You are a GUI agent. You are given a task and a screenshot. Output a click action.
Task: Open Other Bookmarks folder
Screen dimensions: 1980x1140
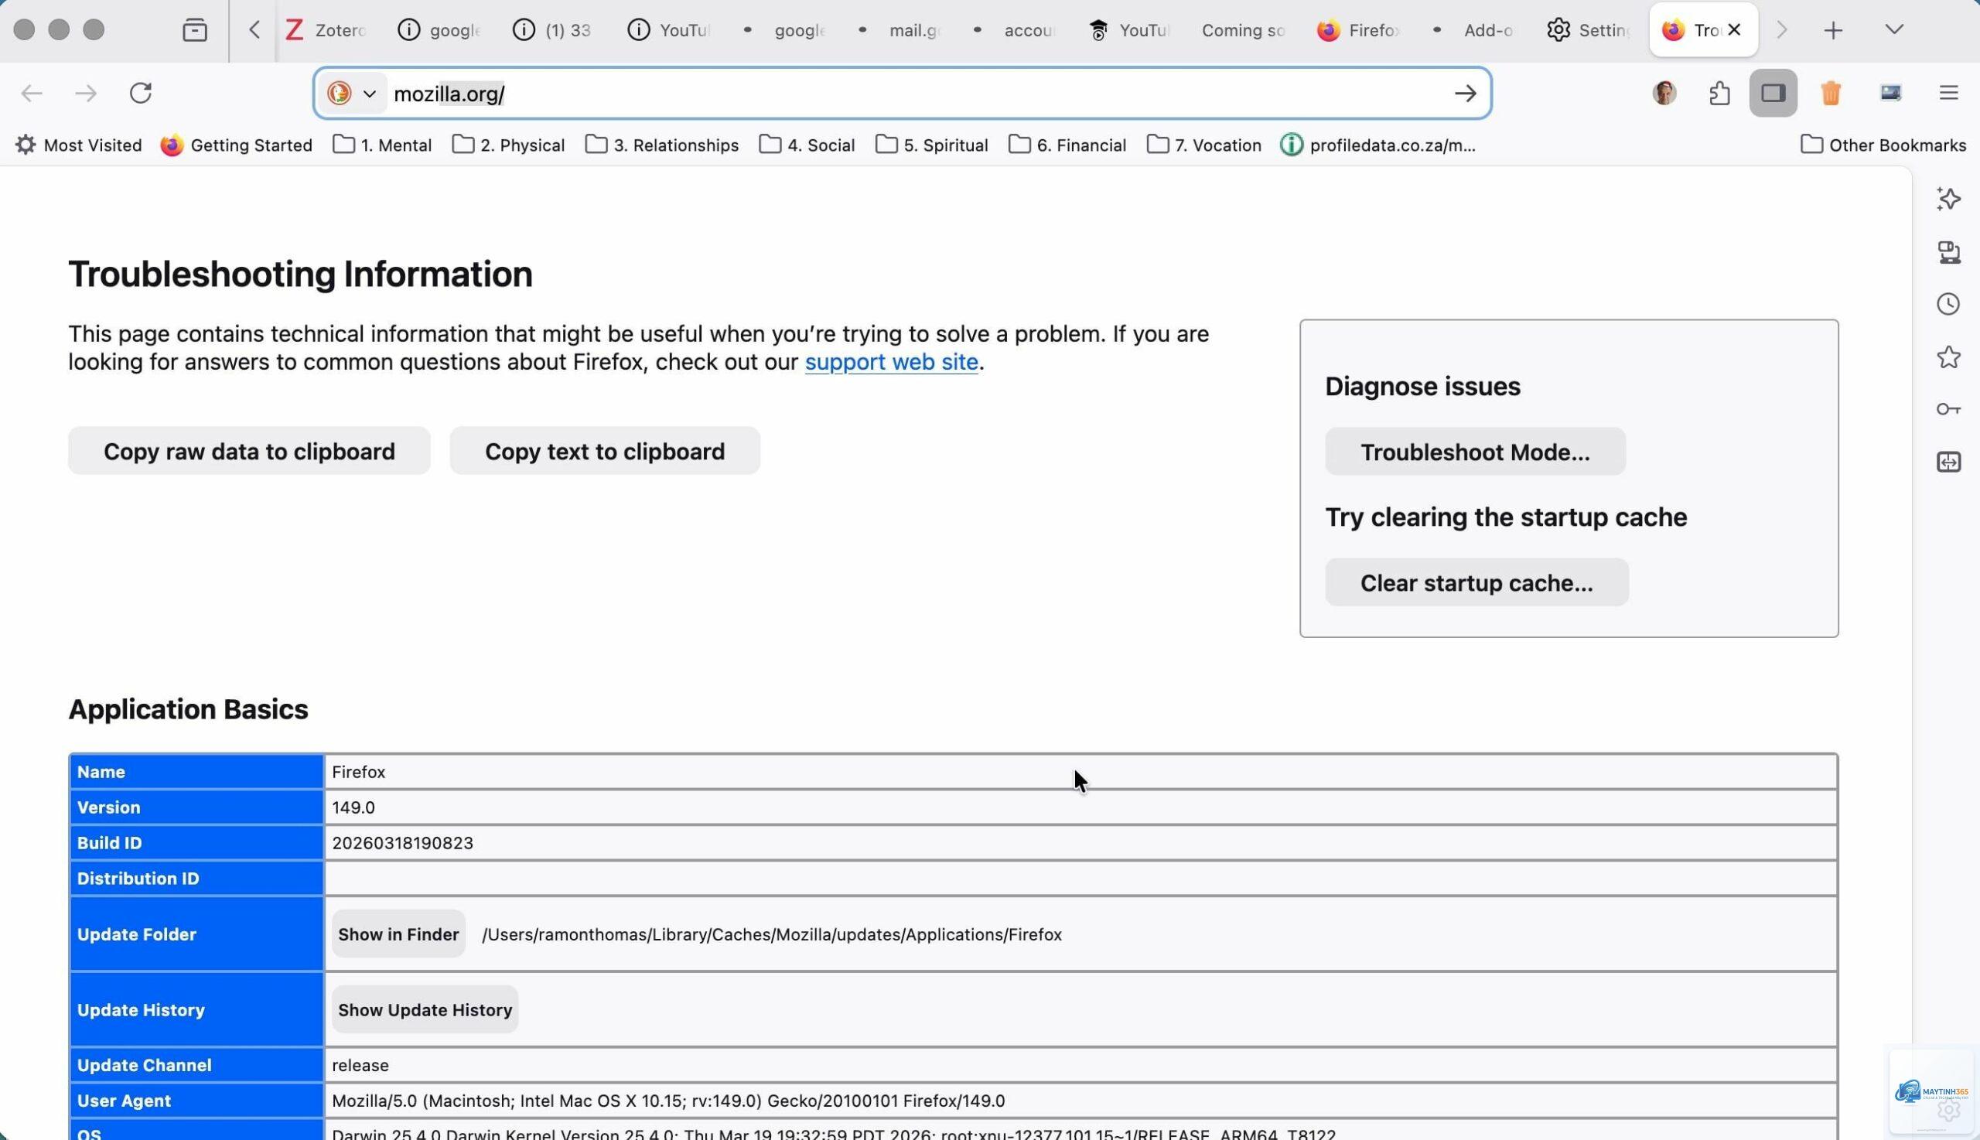pos(1883,145)
